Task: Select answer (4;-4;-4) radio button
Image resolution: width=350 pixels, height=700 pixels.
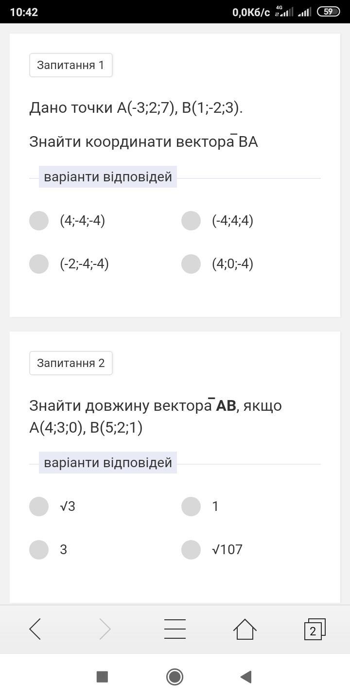Action: coord(39,221)
